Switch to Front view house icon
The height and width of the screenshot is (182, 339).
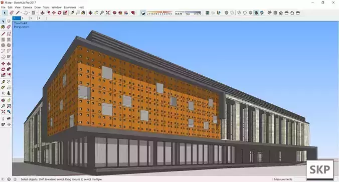tap(281, 13)
